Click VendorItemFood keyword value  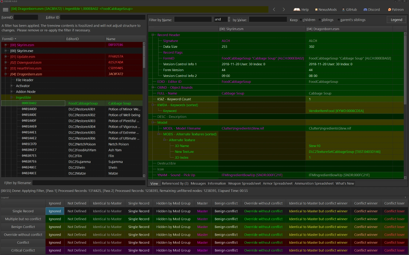336,111
